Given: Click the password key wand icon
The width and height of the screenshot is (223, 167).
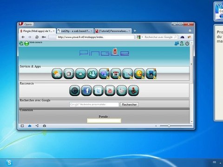Looking at the screenshot, I should tap(44, 37).
